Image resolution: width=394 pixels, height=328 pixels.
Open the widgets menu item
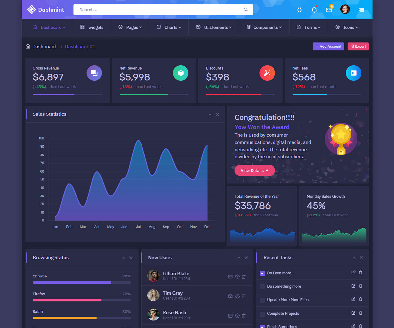[92, 27]
